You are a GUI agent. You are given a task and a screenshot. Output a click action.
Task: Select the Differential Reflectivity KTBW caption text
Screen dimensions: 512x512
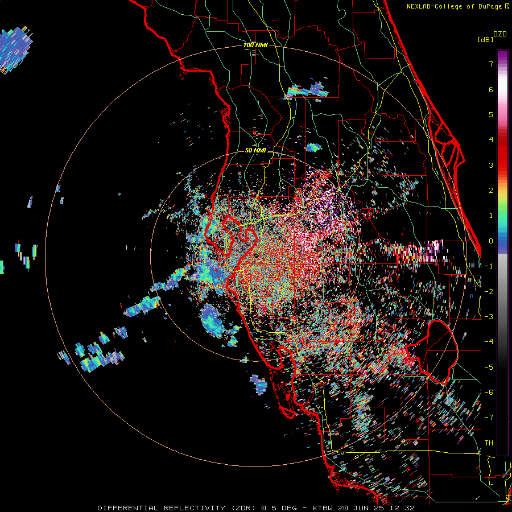click(x=256, y=508)
